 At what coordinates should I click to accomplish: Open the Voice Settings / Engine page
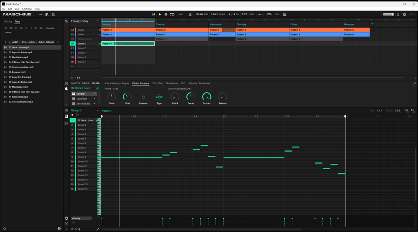tap(117, 83)
